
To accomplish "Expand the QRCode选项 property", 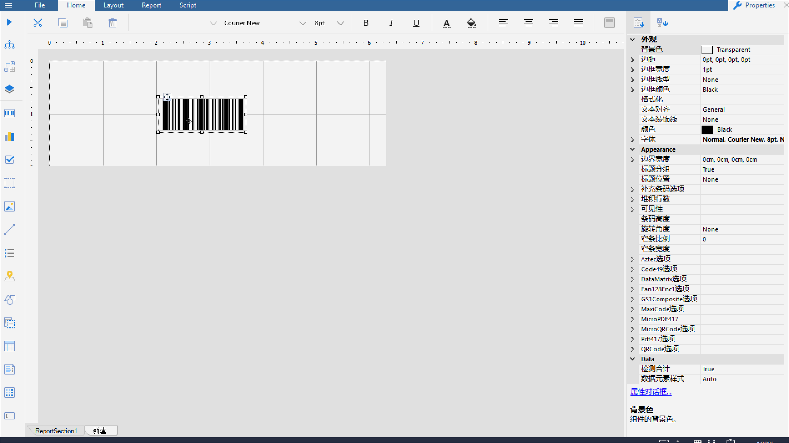I will coord(632,349).
